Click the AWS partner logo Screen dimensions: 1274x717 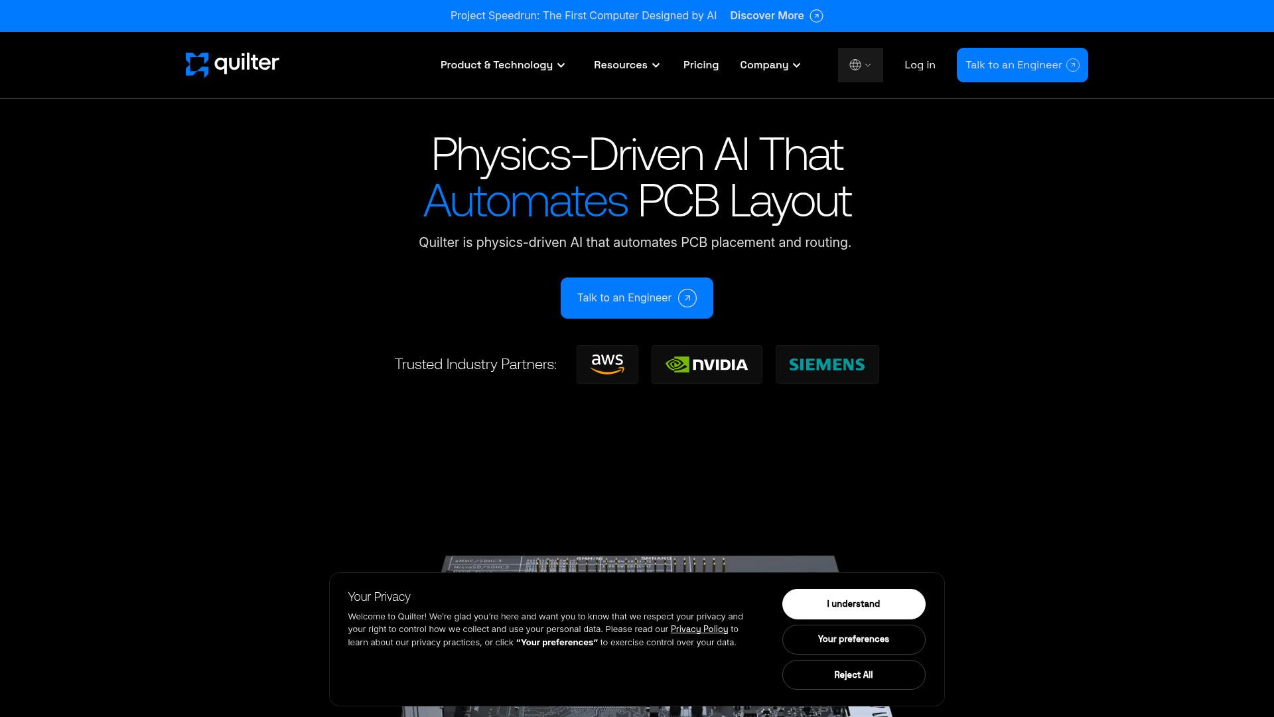coord(607,364)
